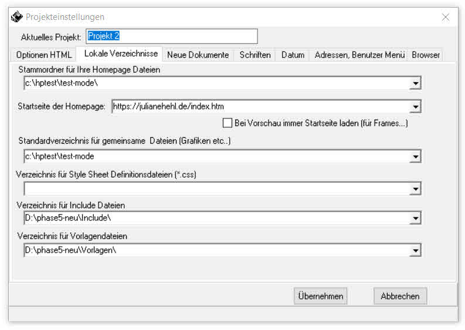Open the Vorlagendateien directory dropdown arrow

click(415, 250)
